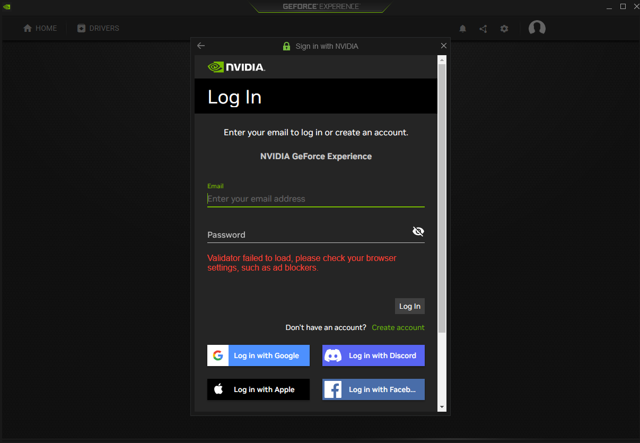Image resolution: width=640 pixels, height=443 pixels.
Task: Toggle password visibility eye icon
Action: coord(418,231)
